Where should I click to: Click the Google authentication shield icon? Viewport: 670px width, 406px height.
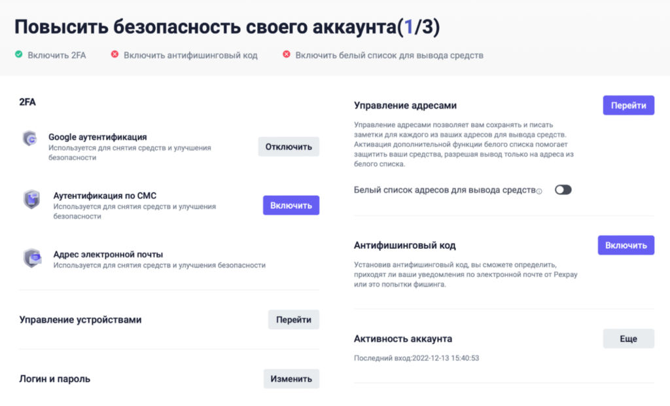(30, 138)
